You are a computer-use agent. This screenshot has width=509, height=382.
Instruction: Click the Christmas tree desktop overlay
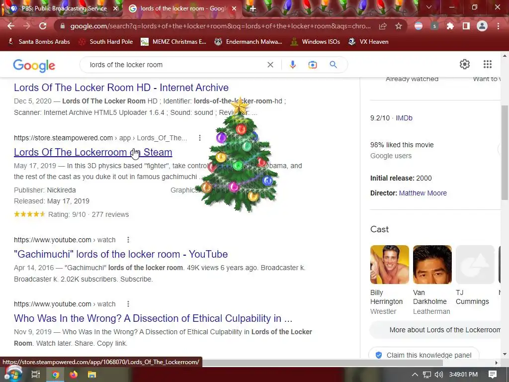(x=239, y=156)
